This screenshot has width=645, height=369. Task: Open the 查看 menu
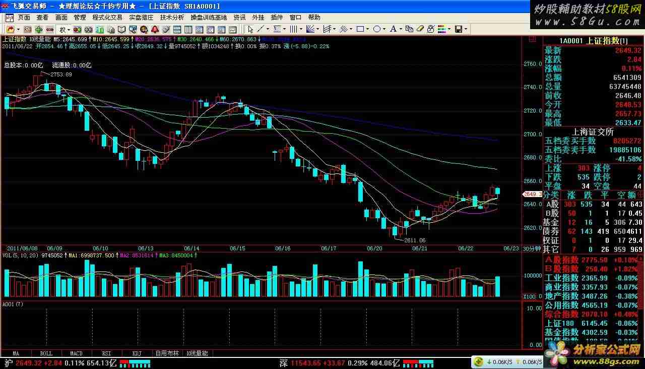[42, 17]
